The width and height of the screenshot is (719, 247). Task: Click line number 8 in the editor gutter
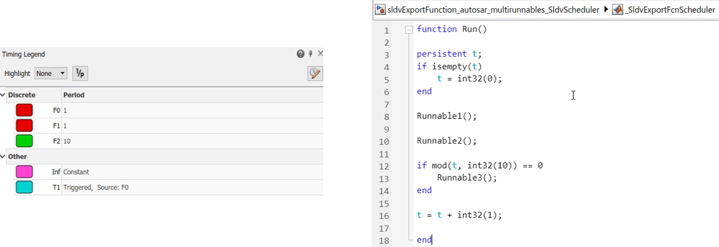click(x=387, y=117)
